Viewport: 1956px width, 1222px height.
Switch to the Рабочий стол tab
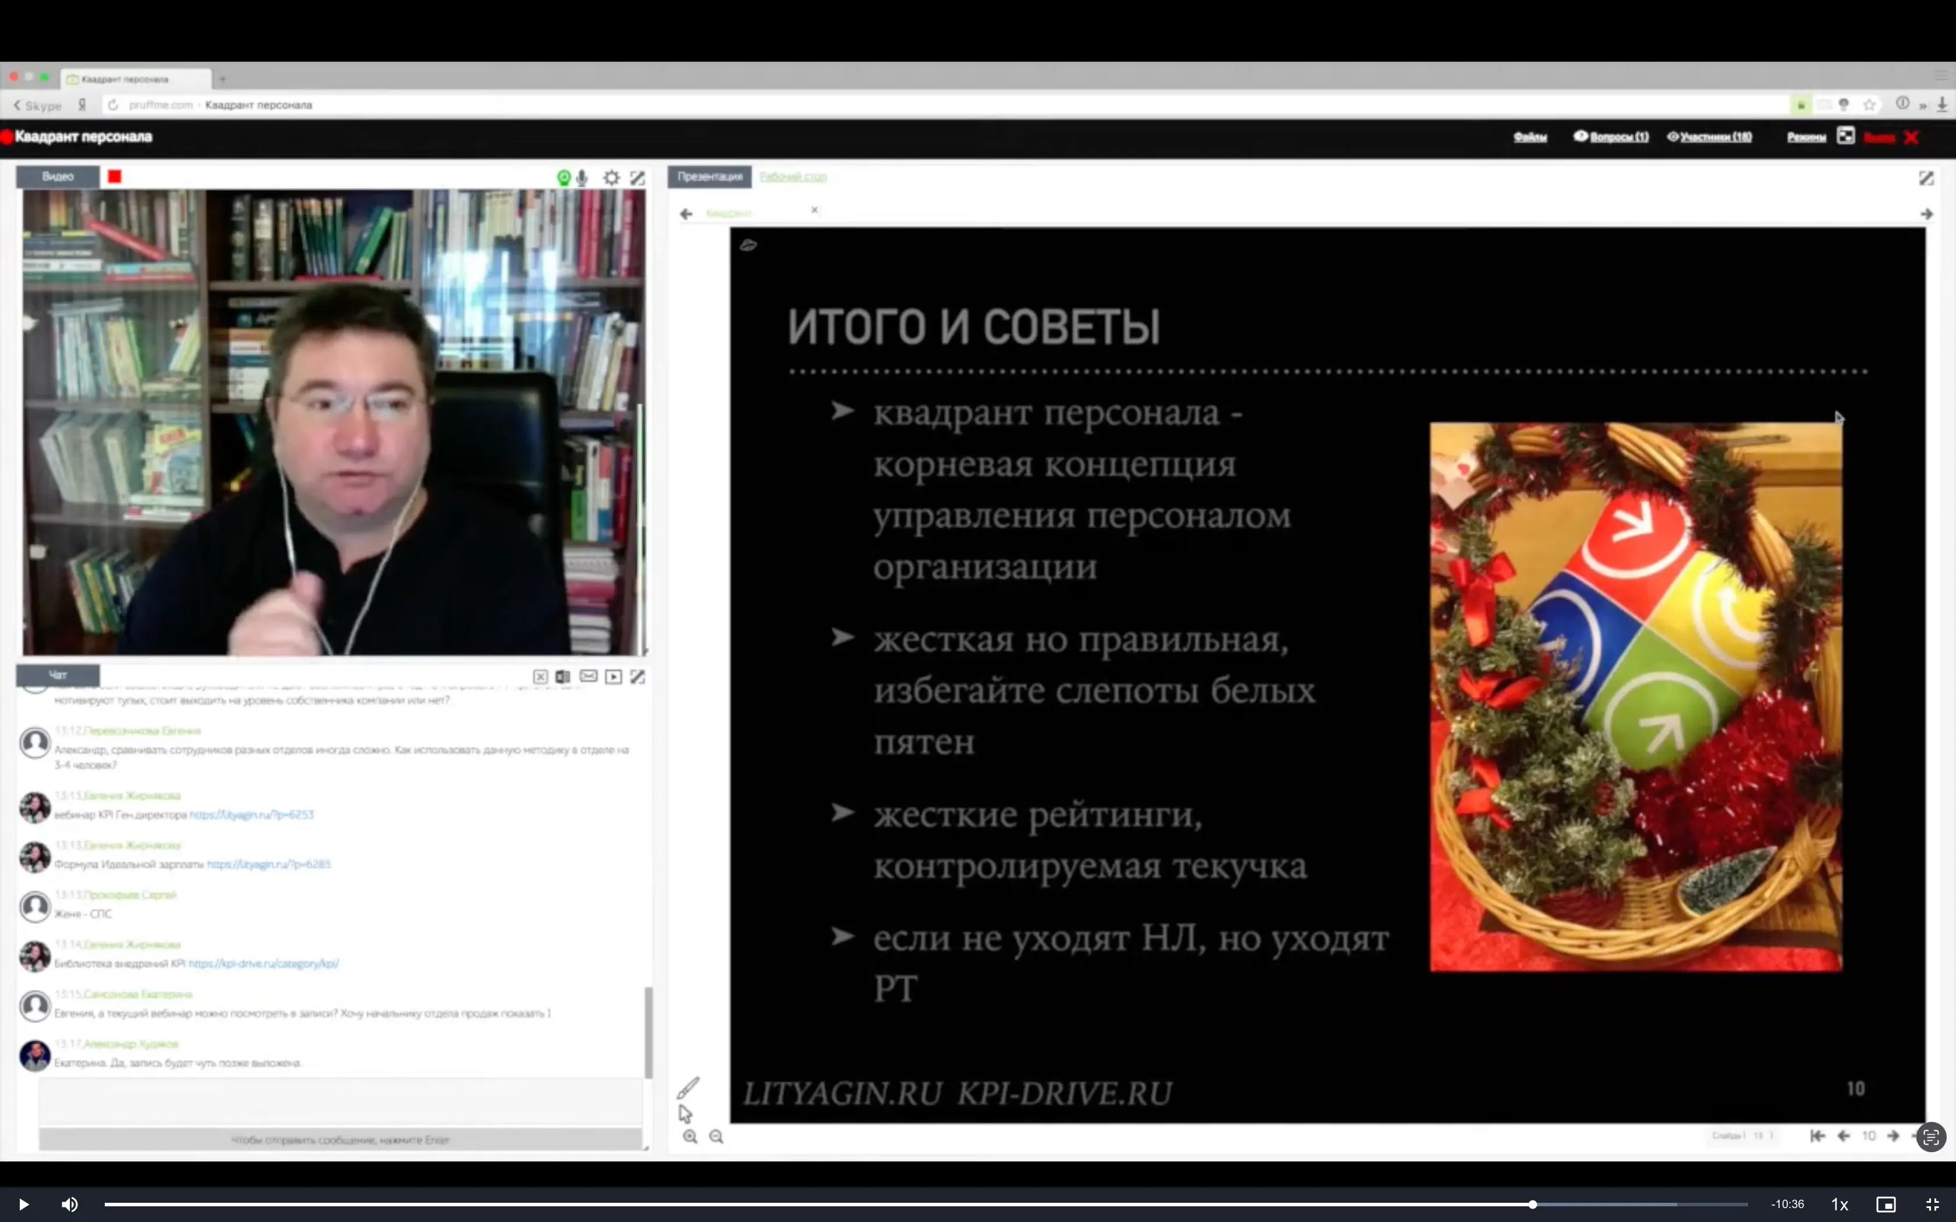click(x=793, y=176)
